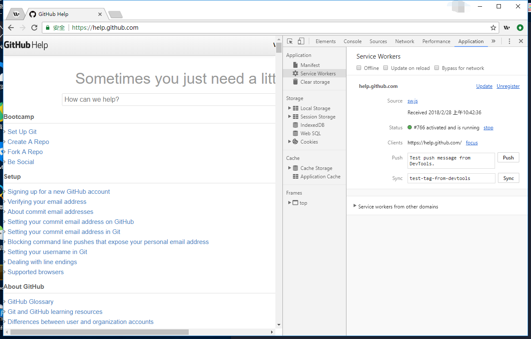Open DevTools more options menu icon
The width and height of the screenshot is (531, 339).
(x=509, y=41)
